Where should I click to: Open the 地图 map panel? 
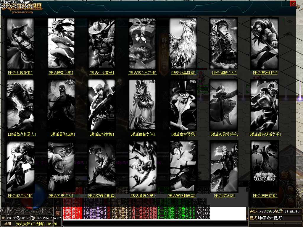click(x=7, y=224)
